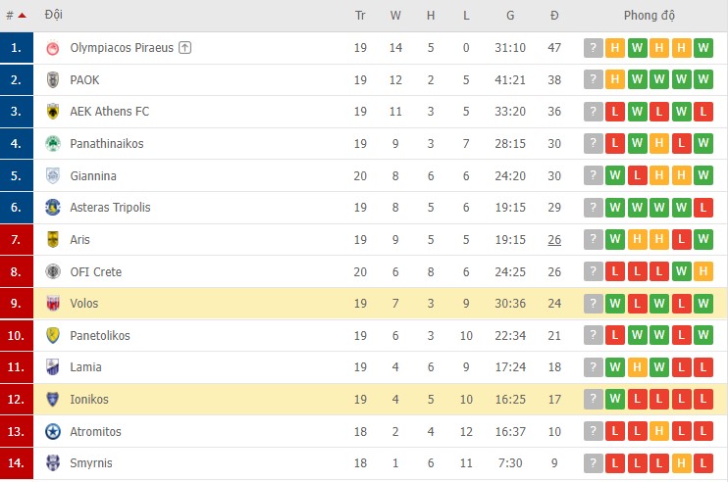The image size is (728, 482).
Task: Click the AEK Athens FC crest
Action: [53, 112]
